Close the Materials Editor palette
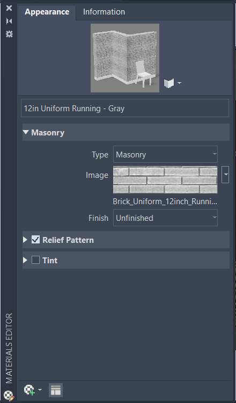Screen dimensions: 236x403 9,8
